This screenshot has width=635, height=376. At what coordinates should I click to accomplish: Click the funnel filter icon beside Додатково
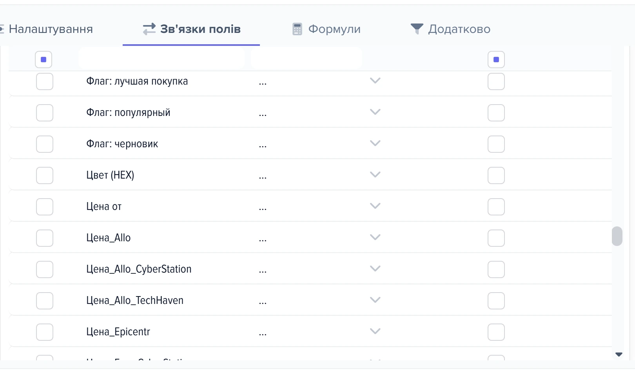coord(417,29)
